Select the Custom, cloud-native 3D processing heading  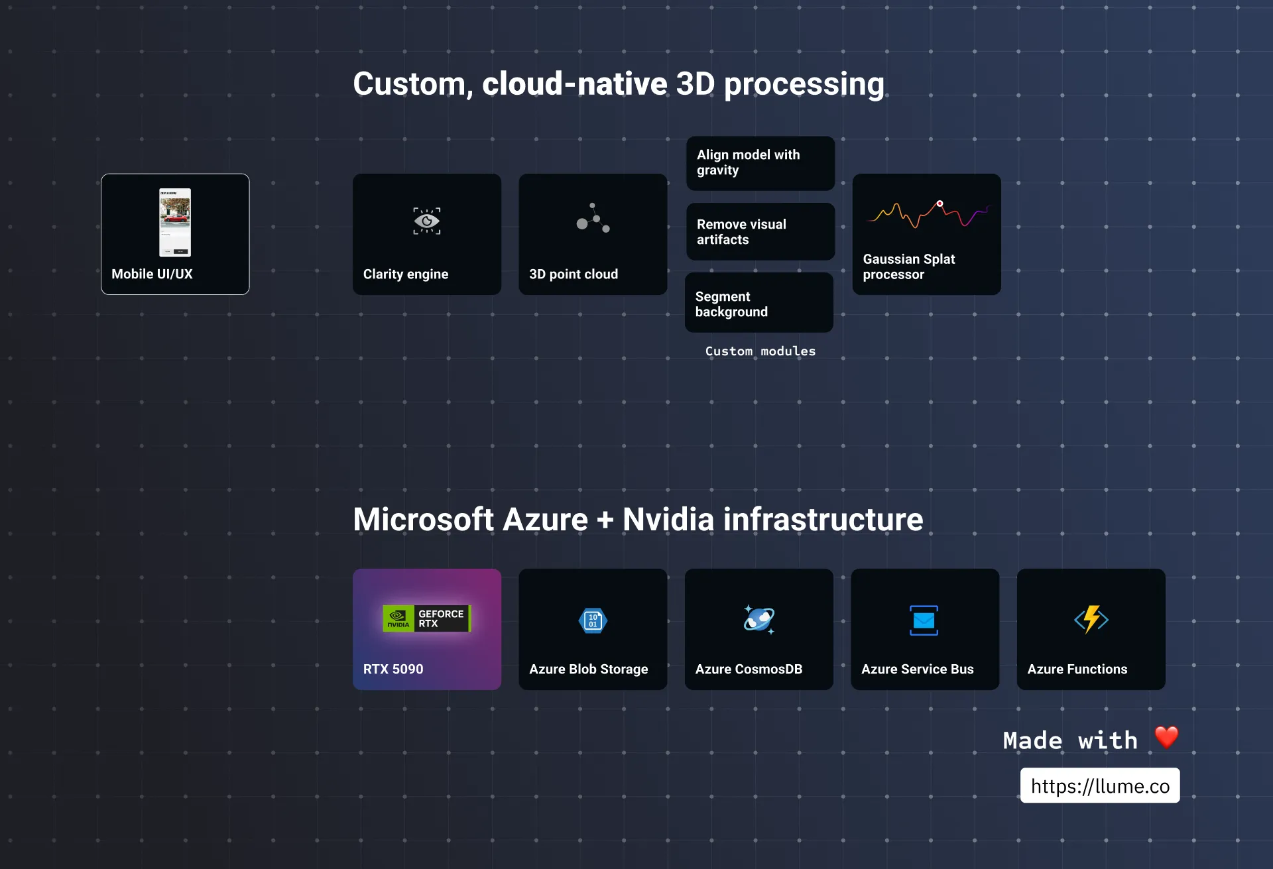[619, 84]
